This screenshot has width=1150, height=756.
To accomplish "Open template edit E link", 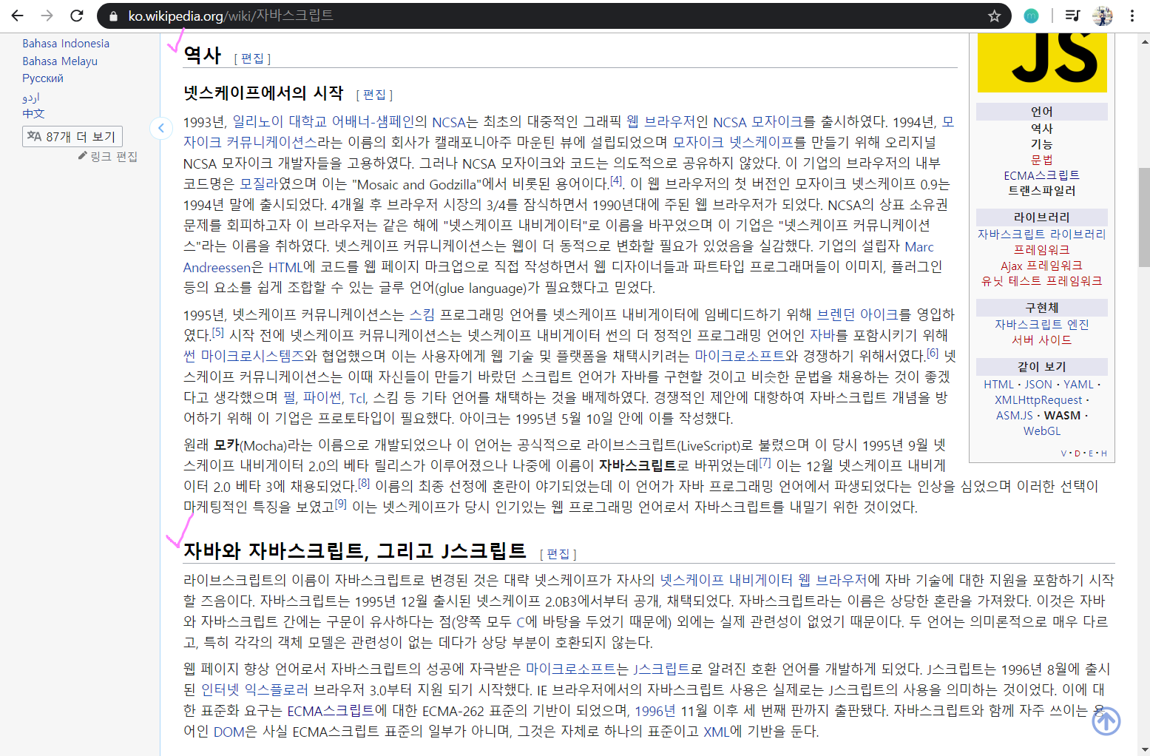I will [x=1091, y=453].
